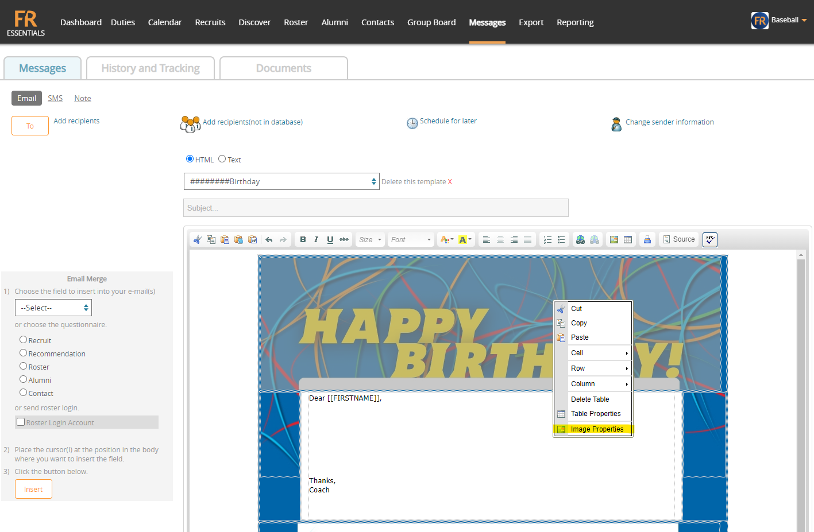Click the spell check icon
This screenshot has height=532, width=814.
click(x=710, y=240)
